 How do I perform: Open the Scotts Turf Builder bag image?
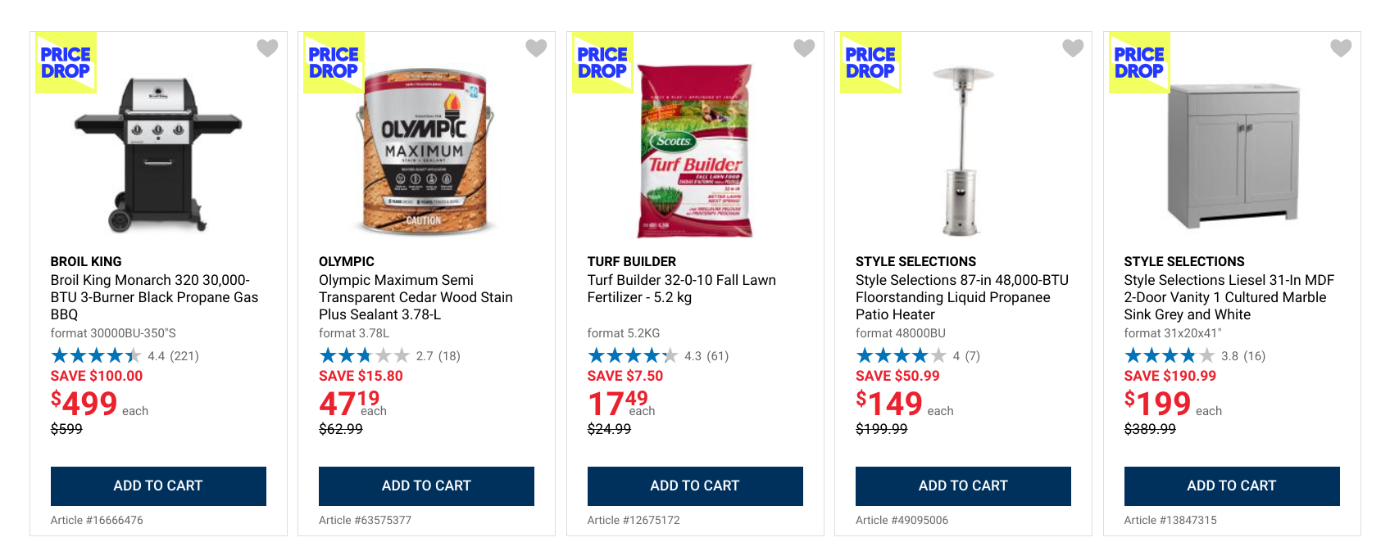(x=695, y=151)
